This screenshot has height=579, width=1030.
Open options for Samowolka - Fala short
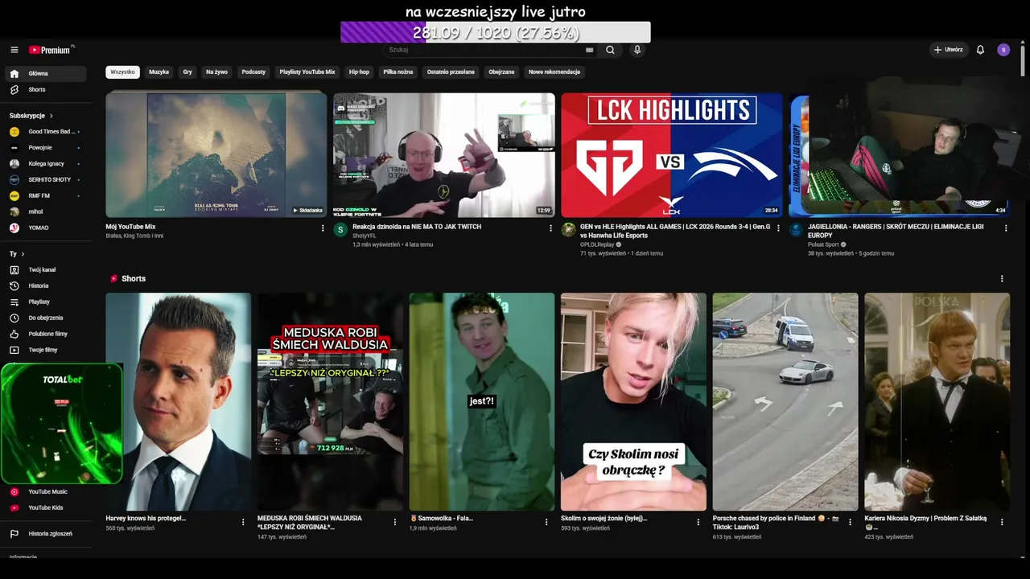[x=546, y=522]
